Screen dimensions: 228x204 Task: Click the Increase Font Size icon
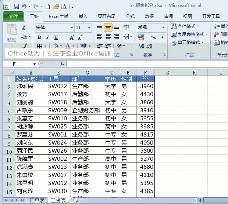click(x=72, y=37)
